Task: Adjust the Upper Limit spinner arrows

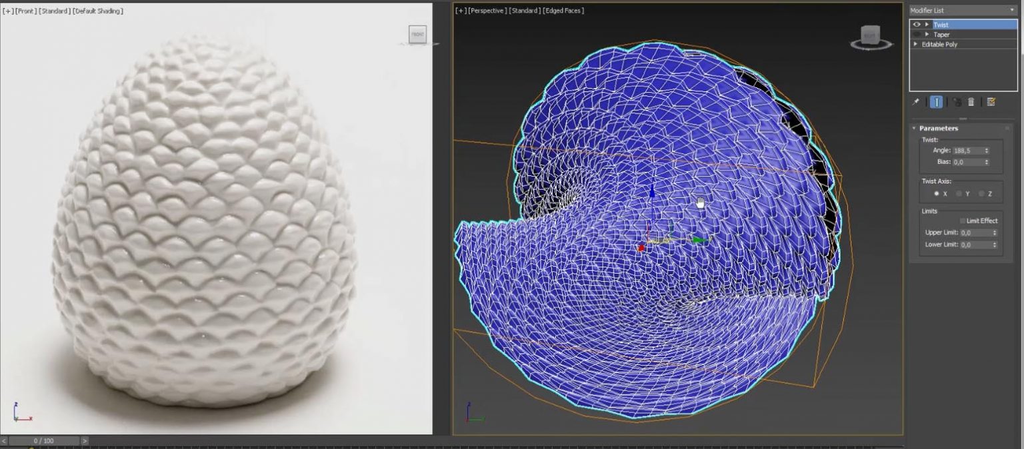Action: tap(995, 232)
